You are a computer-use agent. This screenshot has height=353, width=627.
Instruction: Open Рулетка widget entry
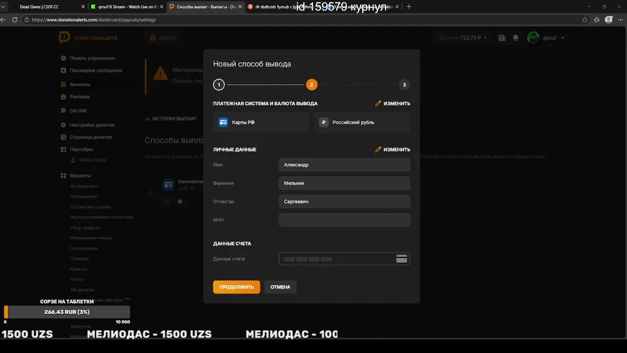point(78,269)
